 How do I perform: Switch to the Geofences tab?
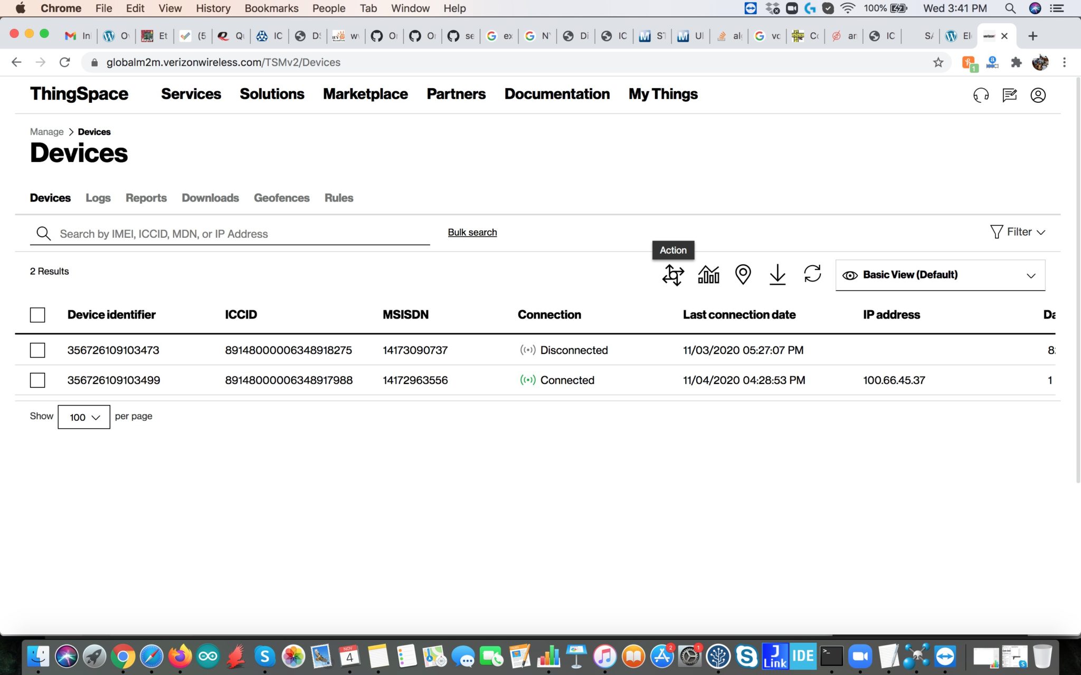point(281,198)
